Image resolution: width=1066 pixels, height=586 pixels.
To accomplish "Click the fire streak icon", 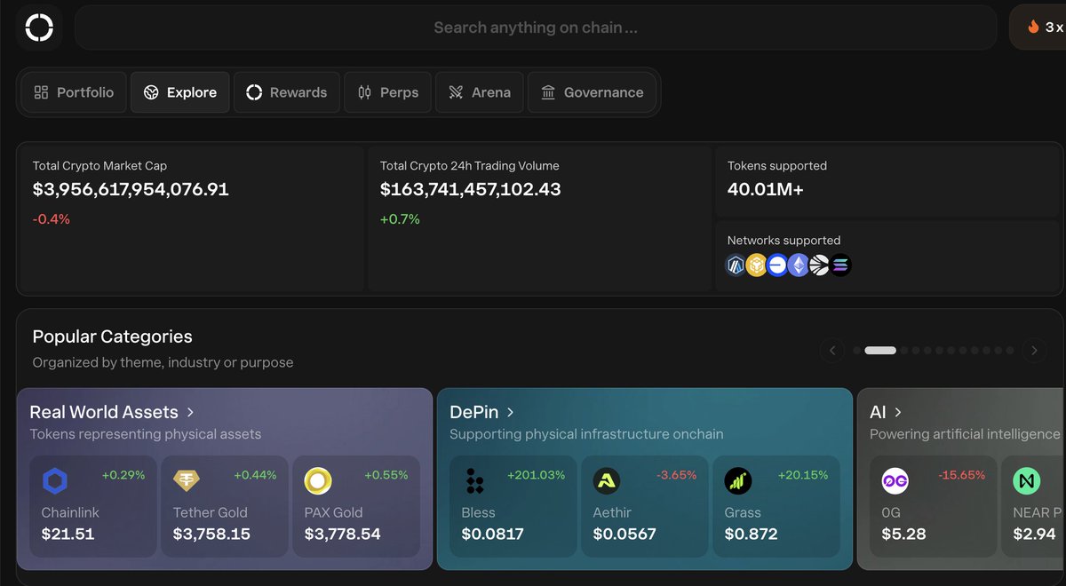I will [x=1033, y=28].
